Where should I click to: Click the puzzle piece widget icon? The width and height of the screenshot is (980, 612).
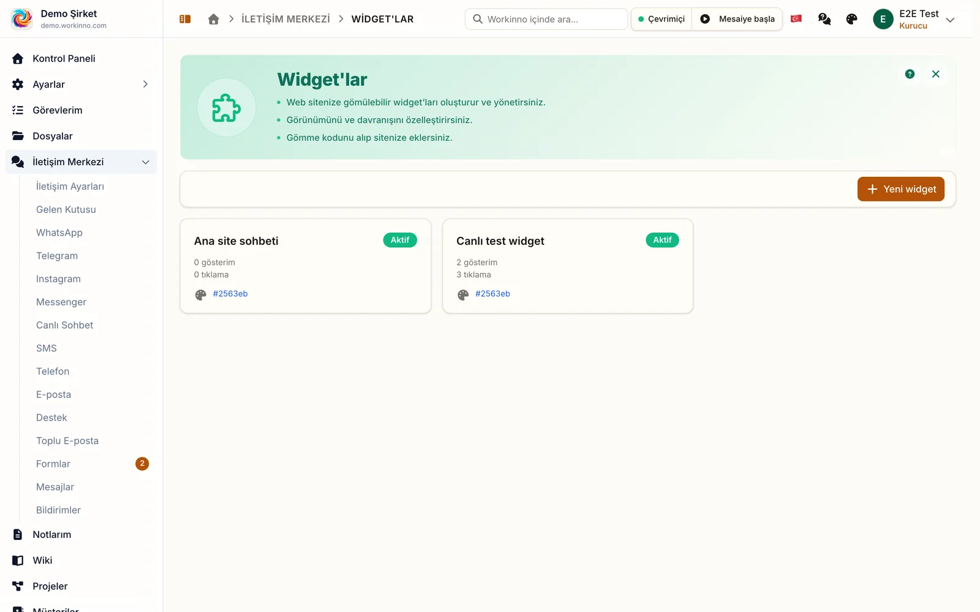(x=226, y=108)
